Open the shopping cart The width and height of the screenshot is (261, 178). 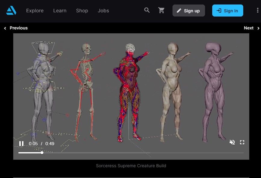pos(161,10)
